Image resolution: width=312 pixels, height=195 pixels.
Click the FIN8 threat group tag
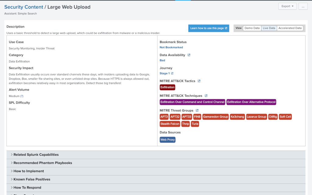[197, 117]
